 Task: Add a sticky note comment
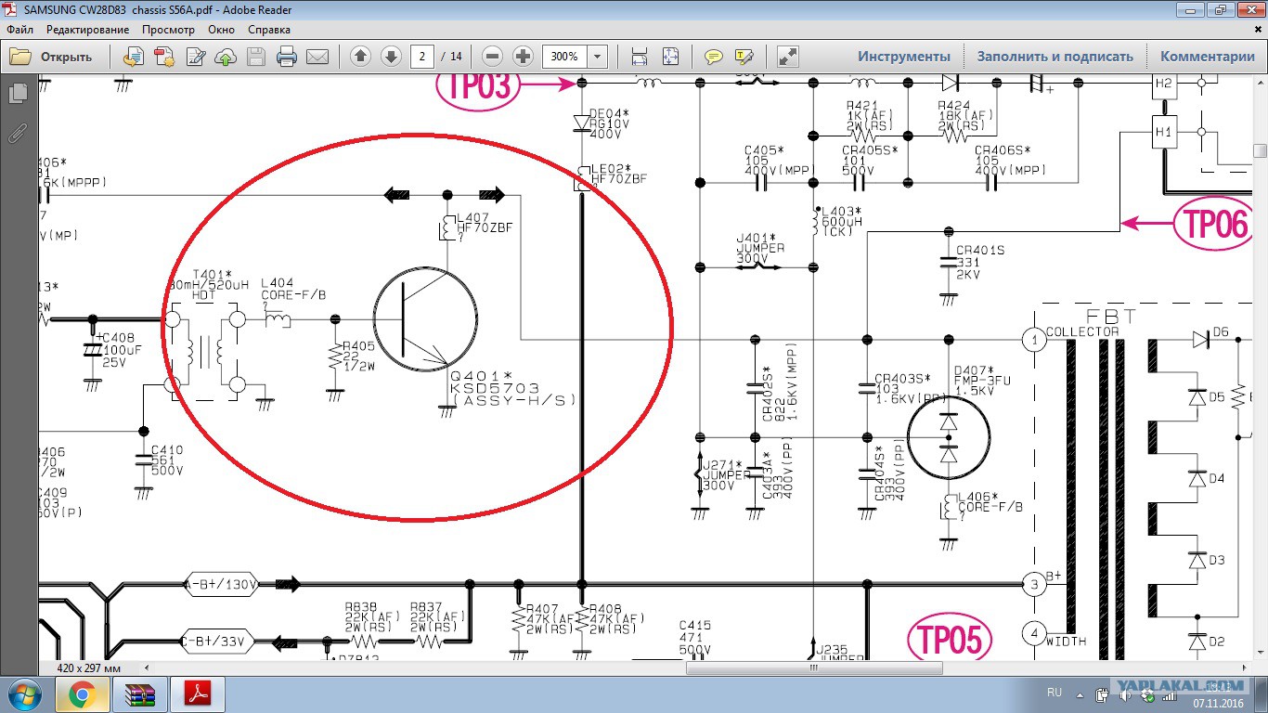click(713, 57)
